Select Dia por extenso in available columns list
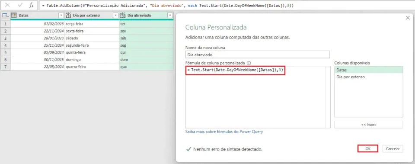The width and height of the screenshot is (415, 164). pos(368,77)
